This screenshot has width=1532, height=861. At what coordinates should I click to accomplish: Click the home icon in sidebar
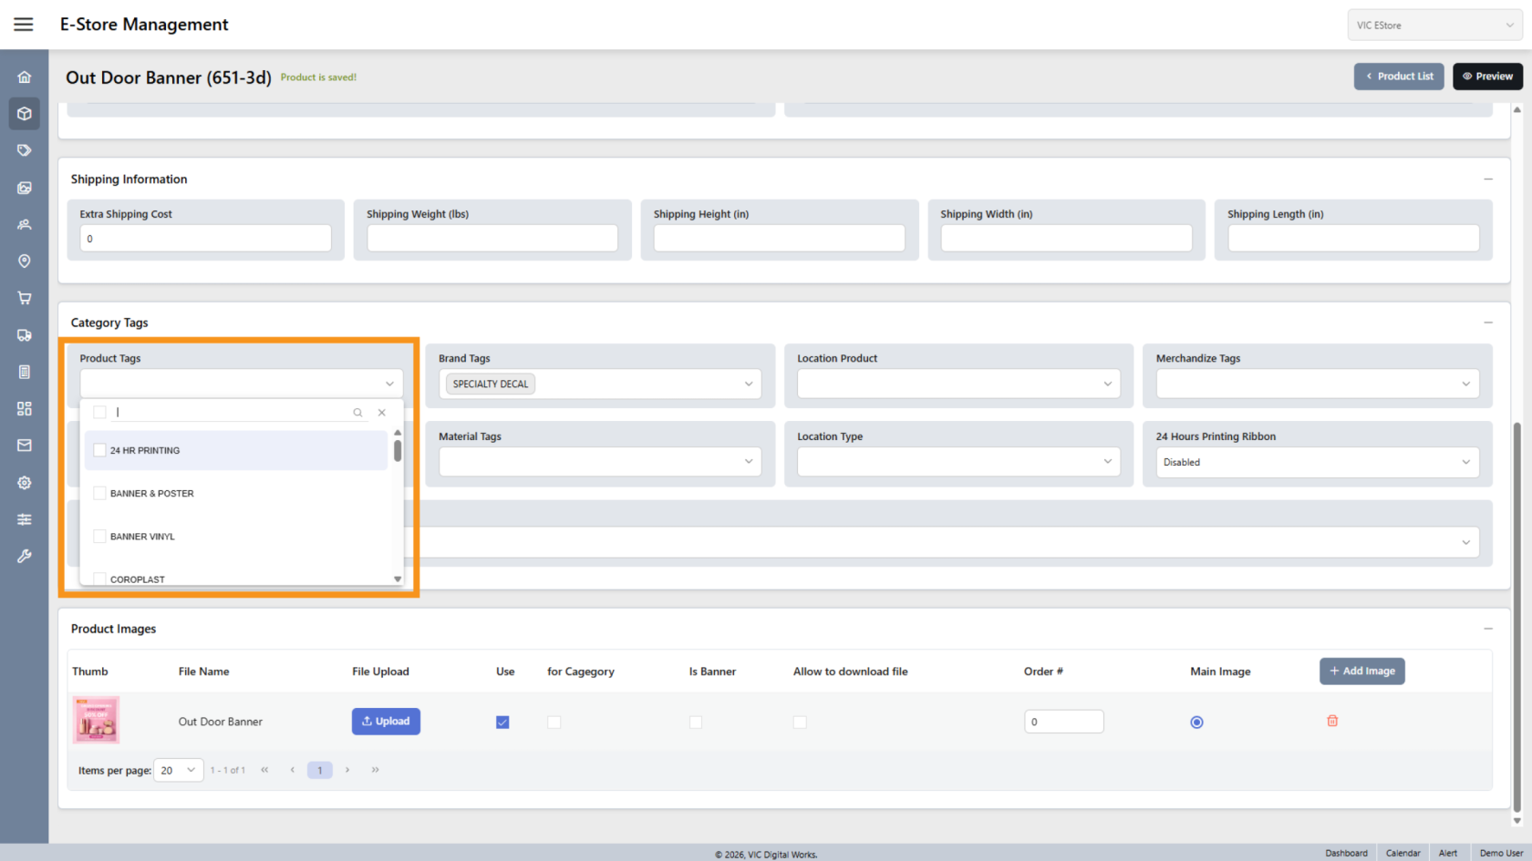25,77
